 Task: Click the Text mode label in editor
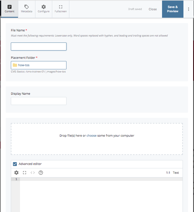pyautogui.click(x=176, y=173)
